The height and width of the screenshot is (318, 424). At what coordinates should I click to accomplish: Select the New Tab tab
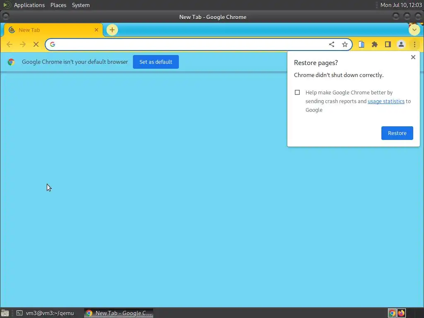(x=53, y=30)
